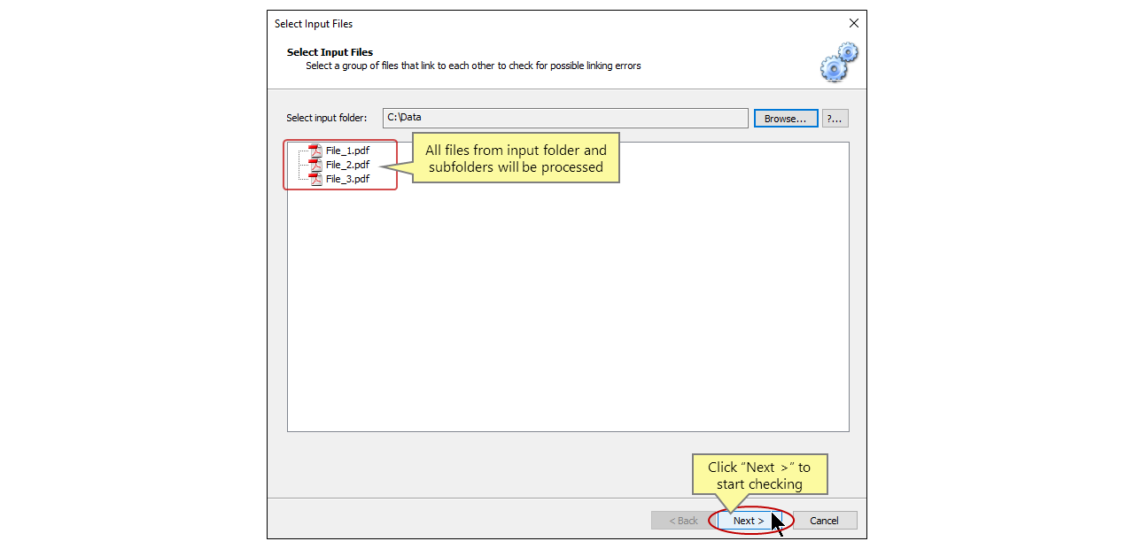Click the PDF icon of File_2.pdf
This screenshot has width=1134, height=549.
coord(315,165)
